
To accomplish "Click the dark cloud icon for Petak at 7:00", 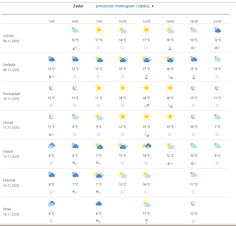I will pos(99,203).
